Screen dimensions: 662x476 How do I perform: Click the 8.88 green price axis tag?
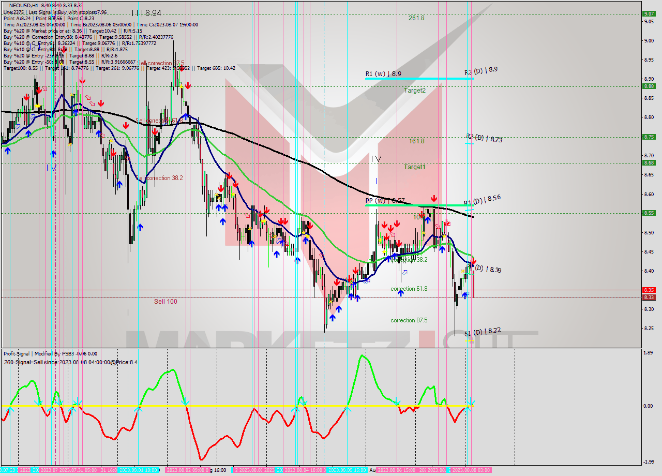tap(649, 86)
